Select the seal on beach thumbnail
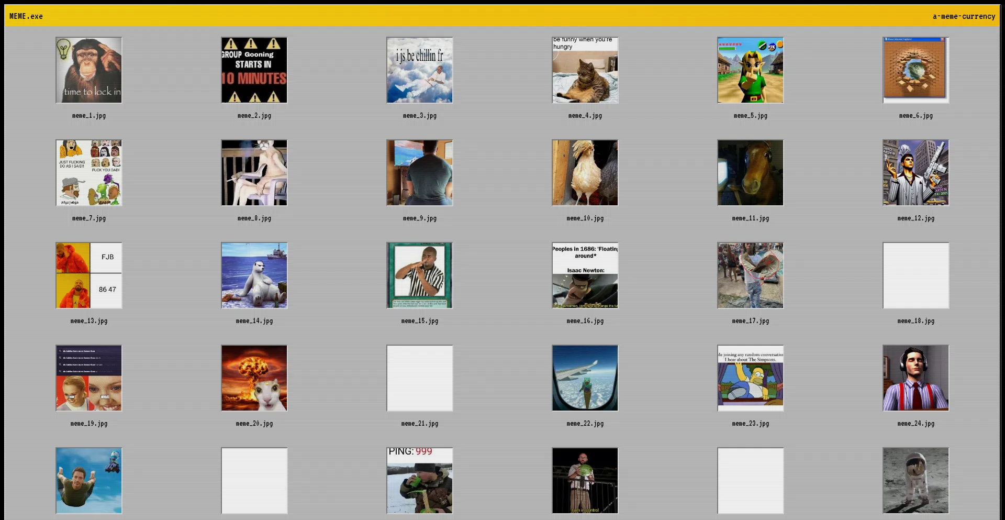 pos(254,275)
